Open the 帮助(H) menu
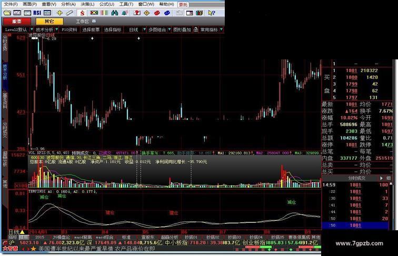This screenshot has width=398, height=256. [166, 4]
